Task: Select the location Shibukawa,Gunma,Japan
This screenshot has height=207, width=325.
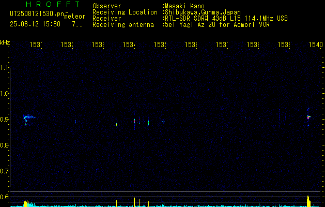Action: pos(203,12)
